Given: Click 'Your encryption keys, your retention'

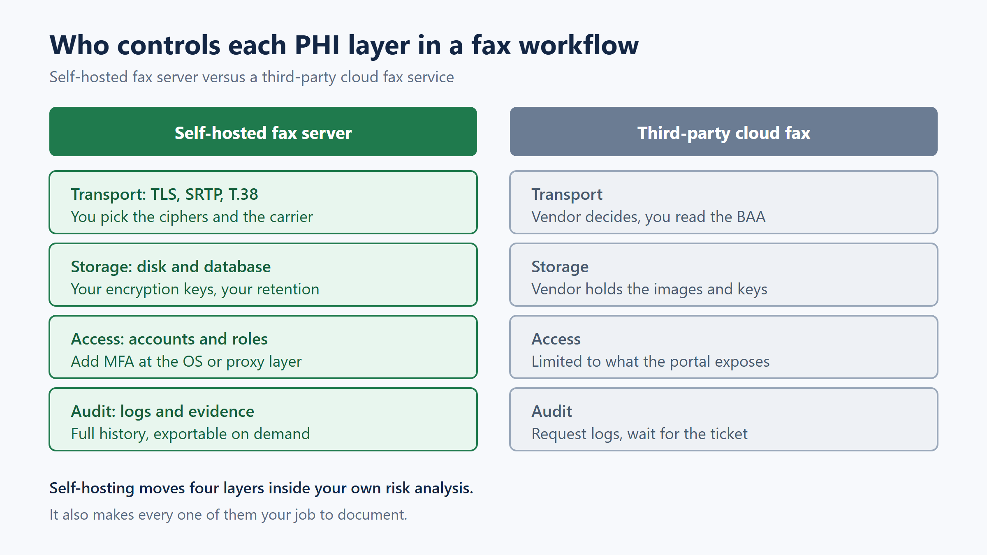Looking at the screenshot, I should (195, 289).
